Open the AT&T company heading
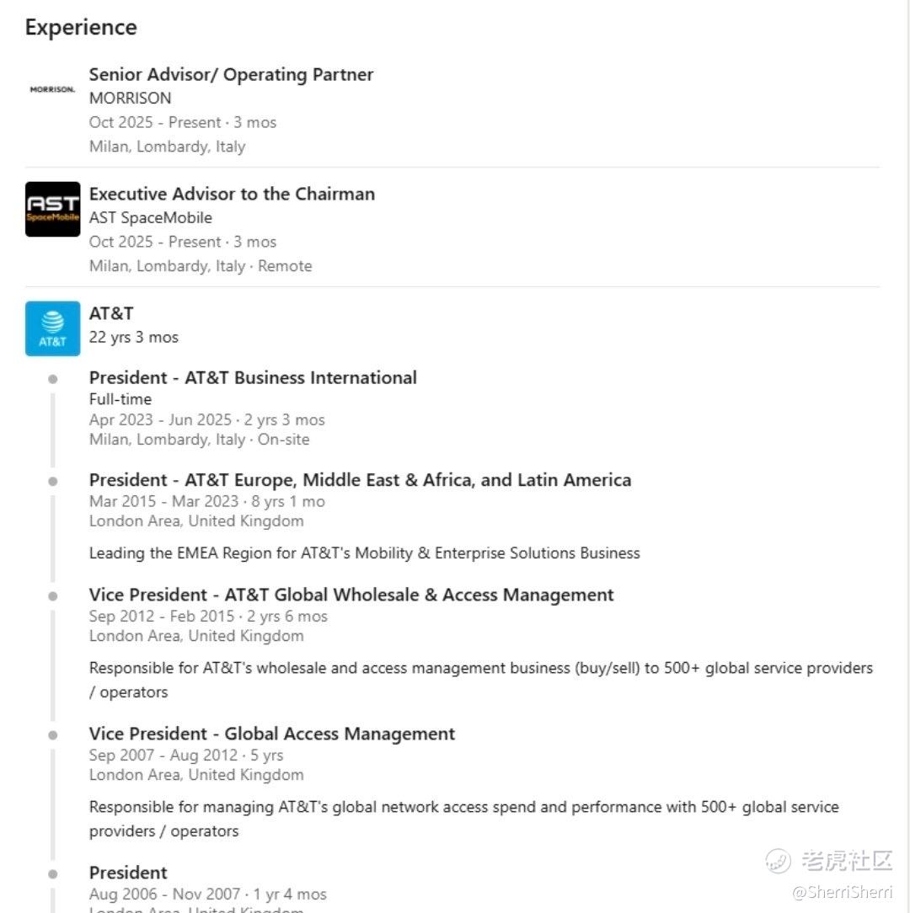This screenshot has width=910, height=913. click(x=111, y=313)
